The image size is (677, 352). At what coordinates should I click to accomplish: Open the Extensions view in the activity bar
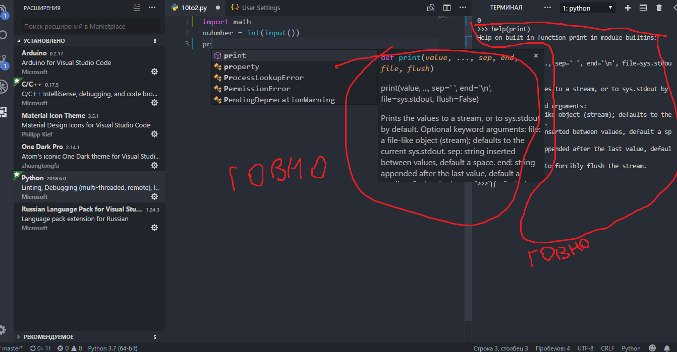pos(3,112)
